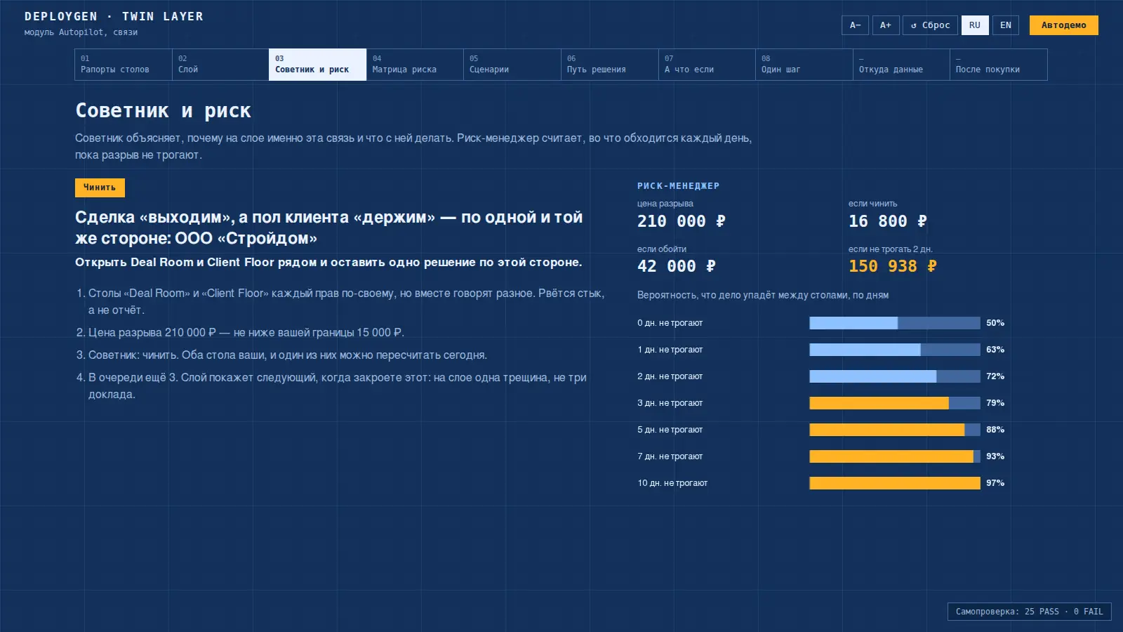Click the 97% probability label
Viewport: 1123px width, 632px height.
[995, 483]
